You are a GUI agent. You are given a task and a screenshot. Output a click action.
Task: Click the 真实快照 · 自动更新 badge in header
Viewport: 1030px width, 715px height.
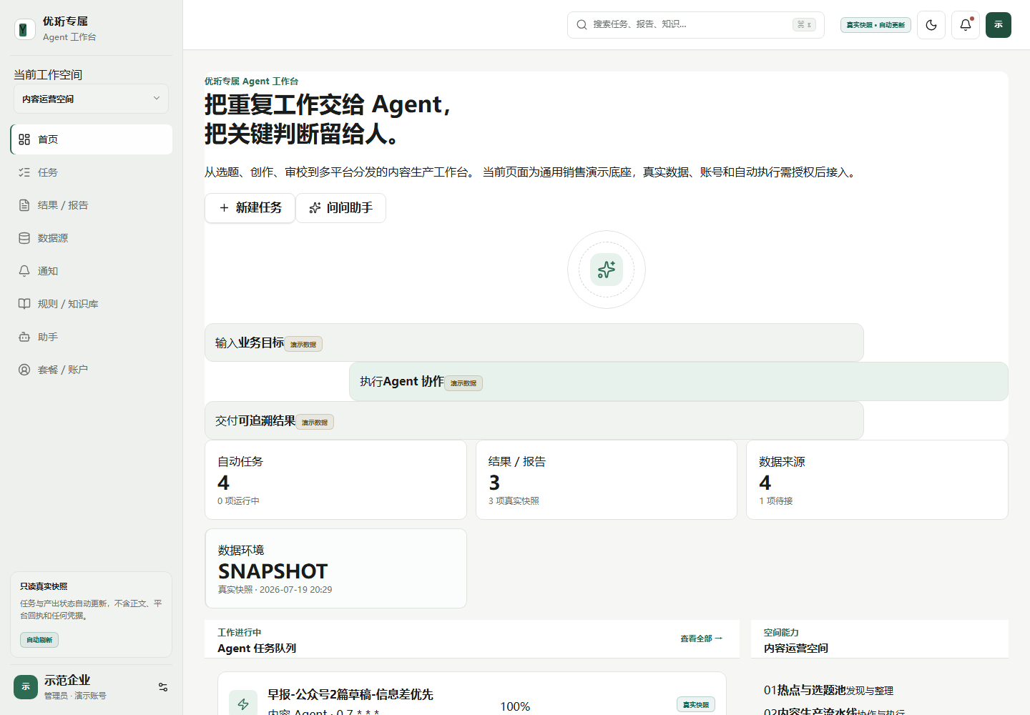(875, 25)
